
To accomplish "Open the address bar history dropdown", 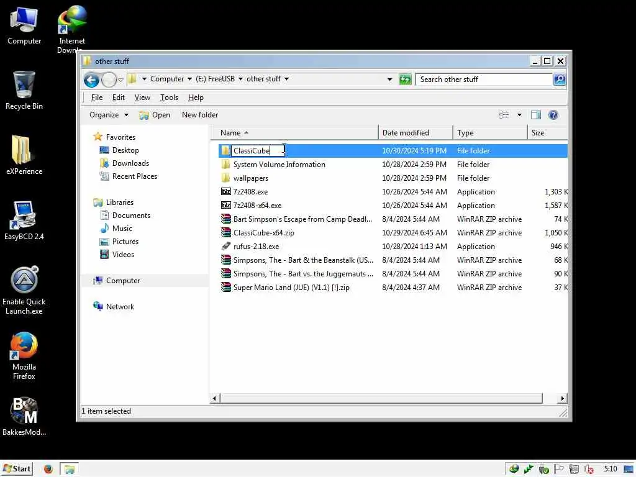I will [x=390, y=79].
